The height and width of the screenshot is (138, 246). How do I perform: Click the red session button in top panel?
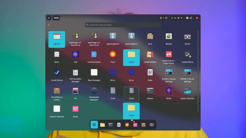(x=197, y=18)
